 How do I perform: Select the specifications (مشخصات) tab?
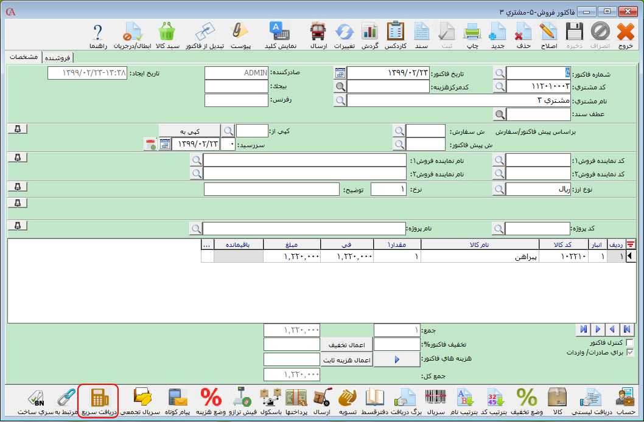[24, 57]
